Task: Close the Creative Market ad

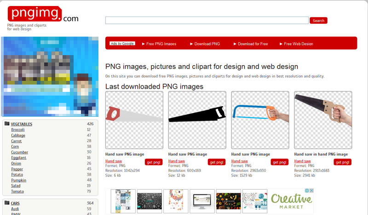Action: (311, 191)
